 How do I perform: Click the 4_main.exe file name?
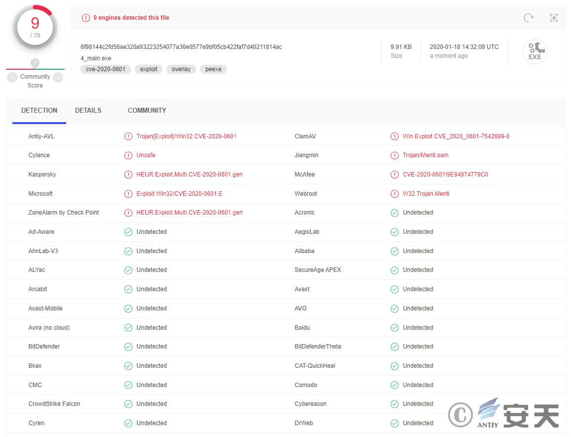pos(96,58)
